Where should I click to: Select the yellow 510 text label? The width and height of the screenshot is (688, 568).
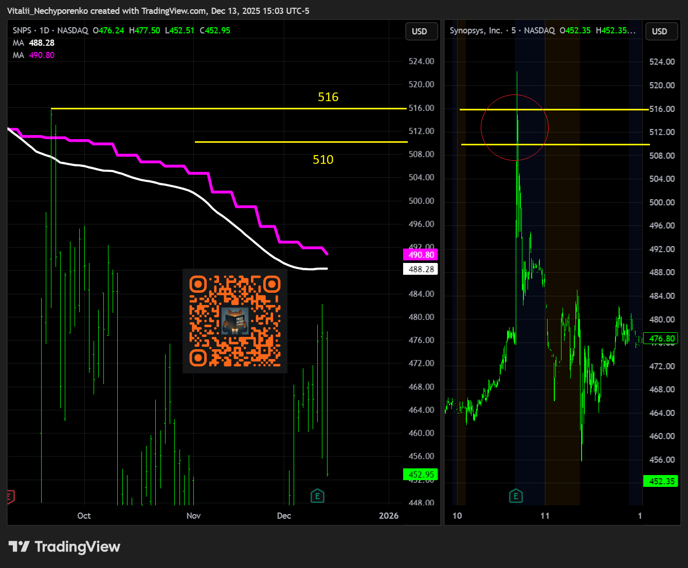point(323,160)
